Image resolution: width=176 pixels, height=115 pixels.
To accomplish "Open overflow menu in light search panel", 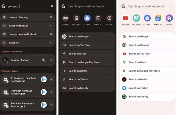I will 172,6.
